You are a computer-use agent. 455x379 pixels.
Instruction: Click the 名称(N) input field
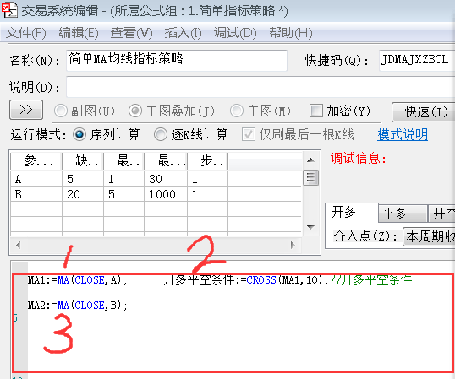click(x=177, y=60)
